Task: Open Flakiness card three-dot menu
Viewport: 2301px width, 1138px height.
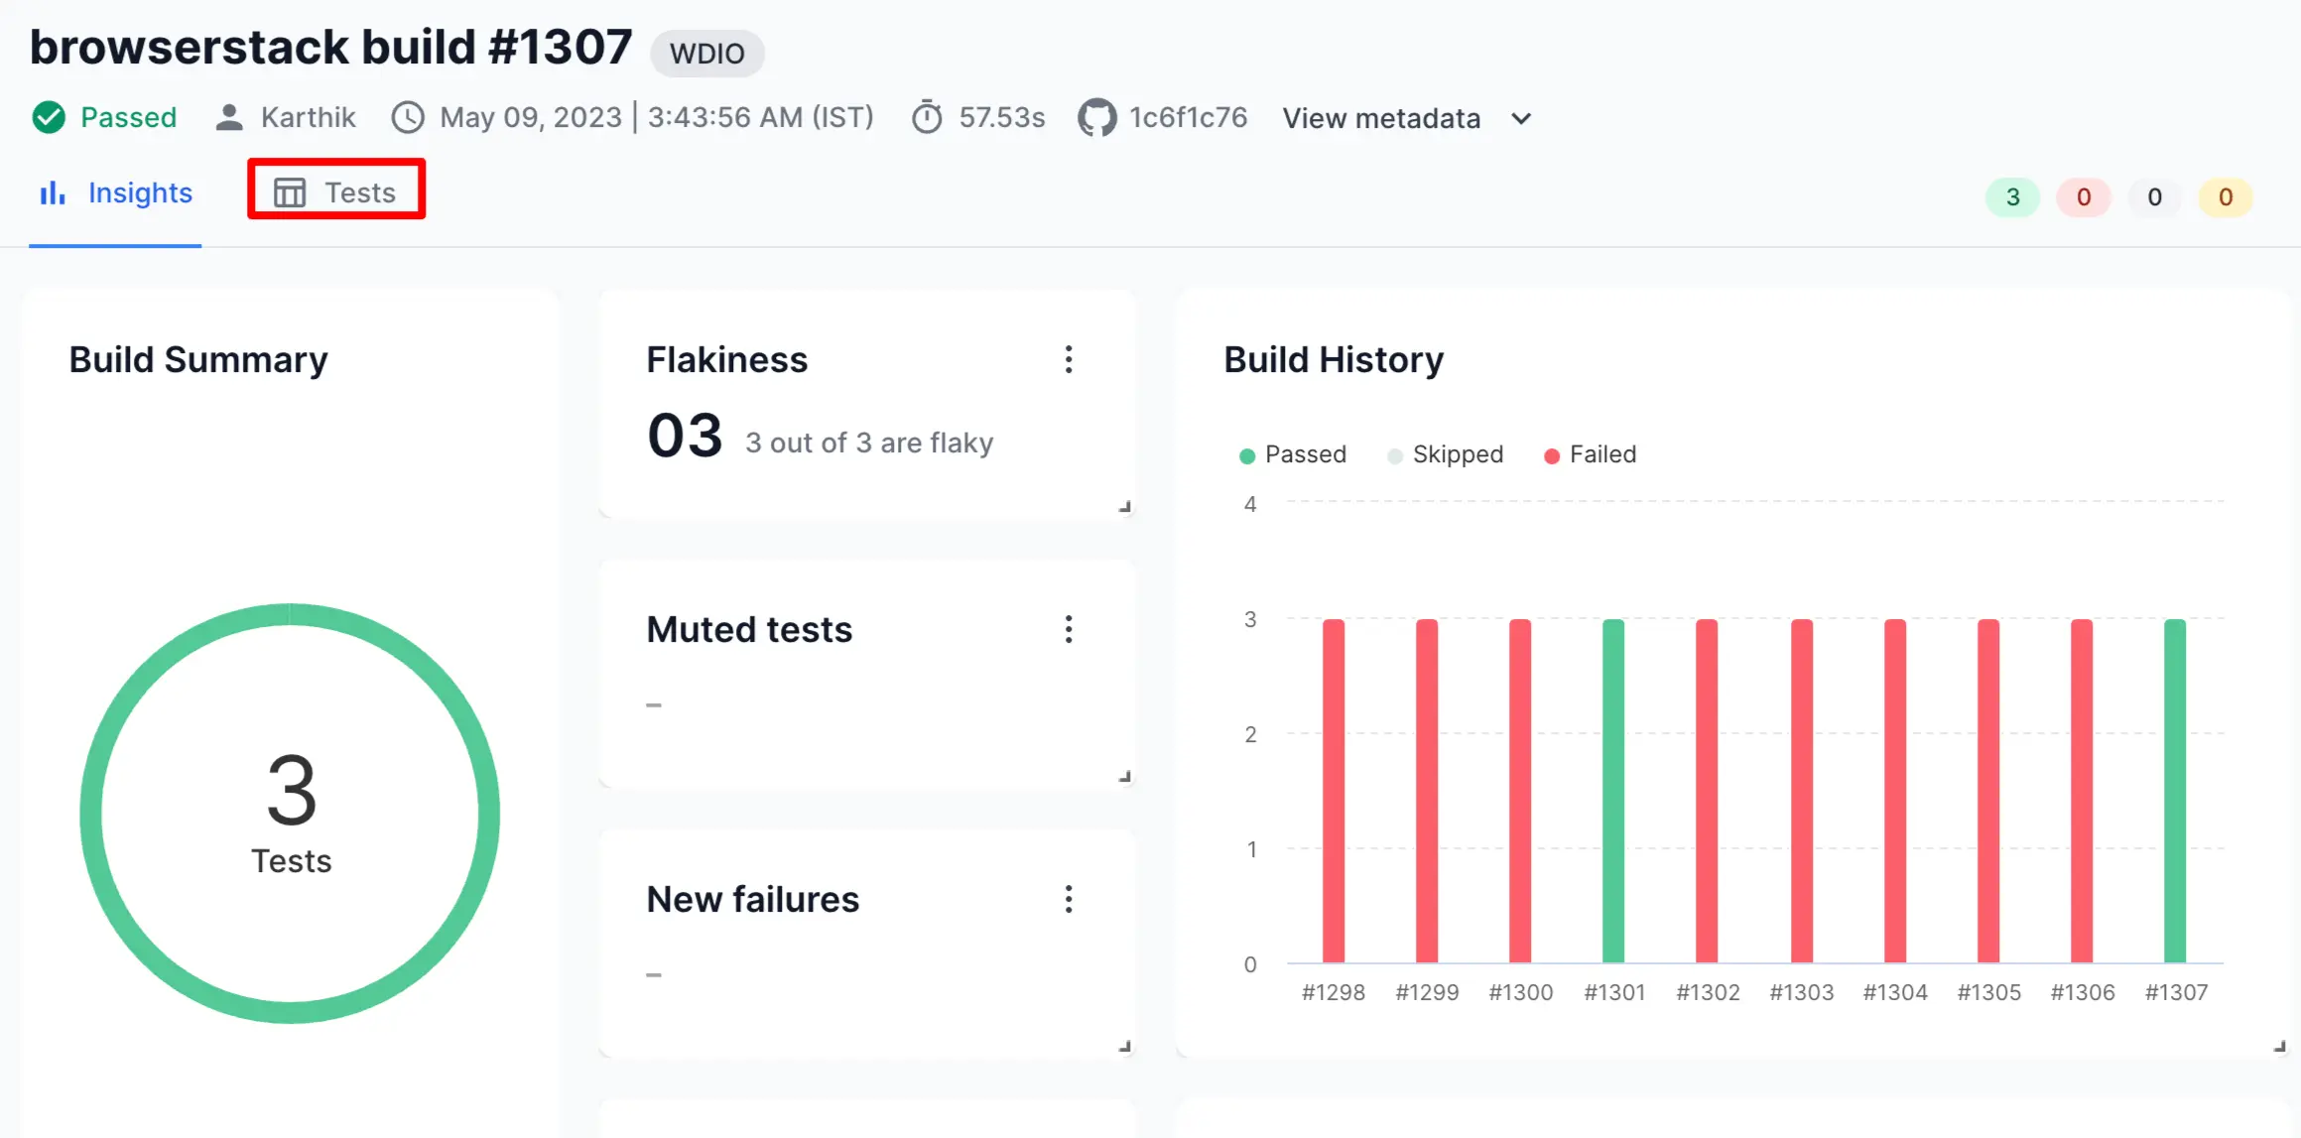Action: pyautogui.click(x=1069, y=359)
